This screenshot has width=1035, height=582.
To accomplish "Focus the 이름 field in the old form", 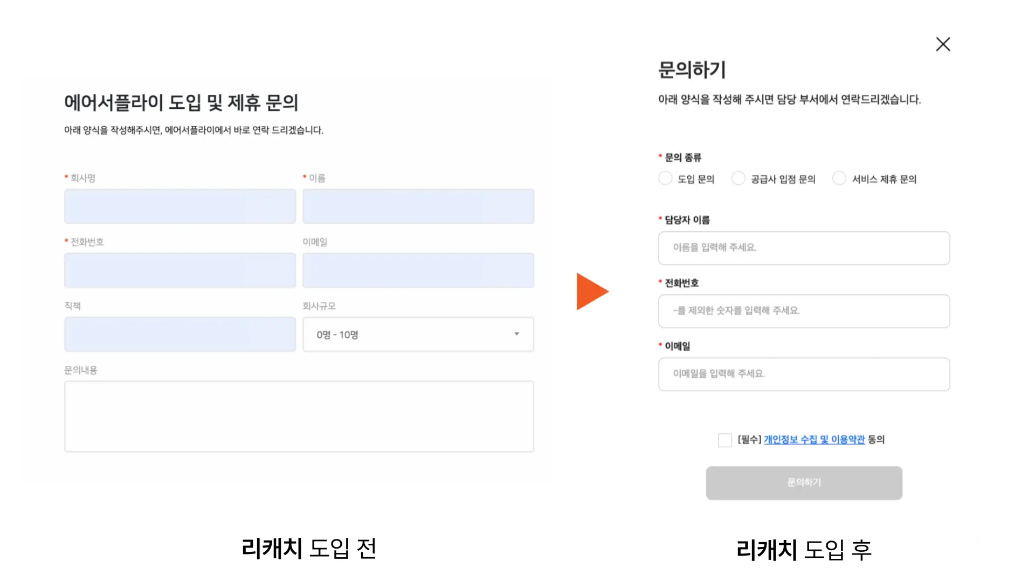I will click(x=418, y=206).
